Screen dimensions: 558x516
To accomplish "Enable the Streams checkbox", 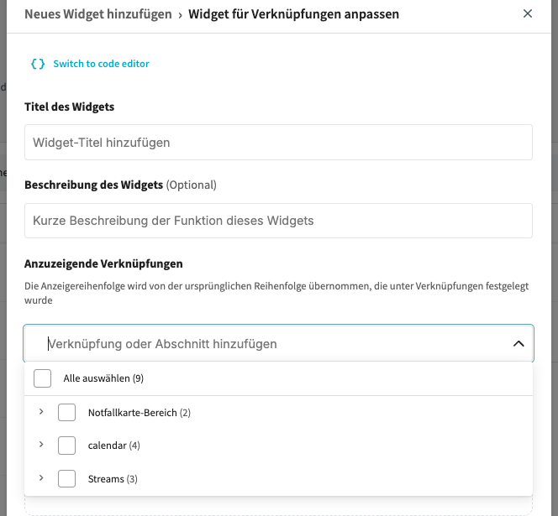I will 67,479.
